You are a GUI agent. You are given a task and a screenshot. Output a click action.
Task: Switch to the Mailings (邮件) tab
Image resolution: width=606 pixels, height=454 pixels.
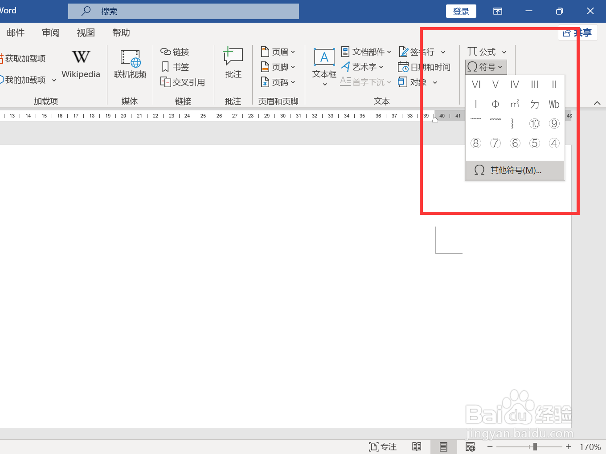(16, 33)
